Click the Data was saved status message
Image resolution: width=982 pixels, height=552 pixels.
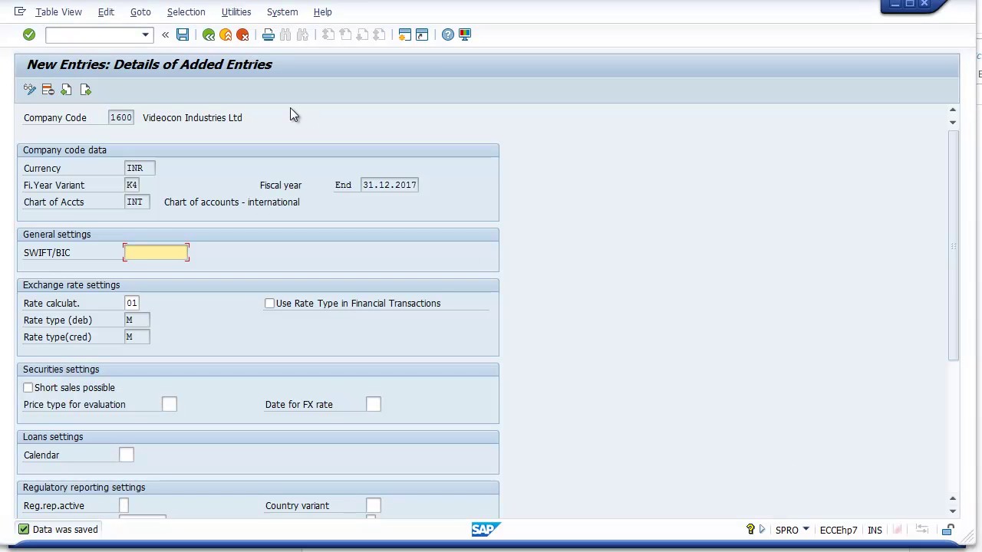point(65,529)
